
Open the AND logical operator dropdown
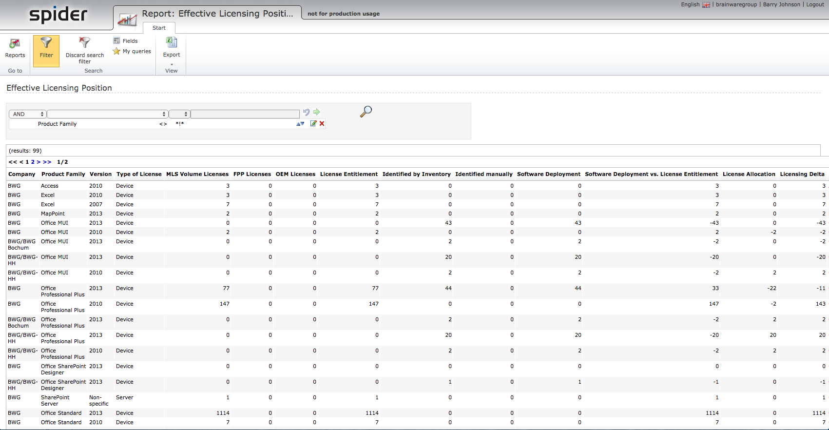point(28,114)
